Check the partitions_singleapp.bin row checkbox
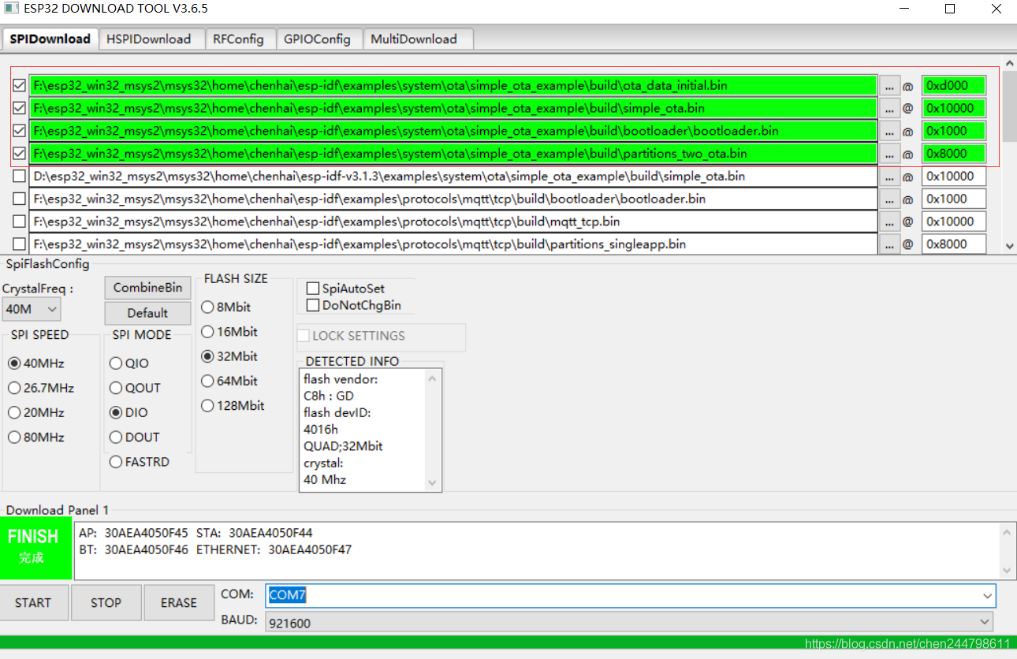Image resolution: width=1017 pixels, height=659 pixels. tap(19, 244)
